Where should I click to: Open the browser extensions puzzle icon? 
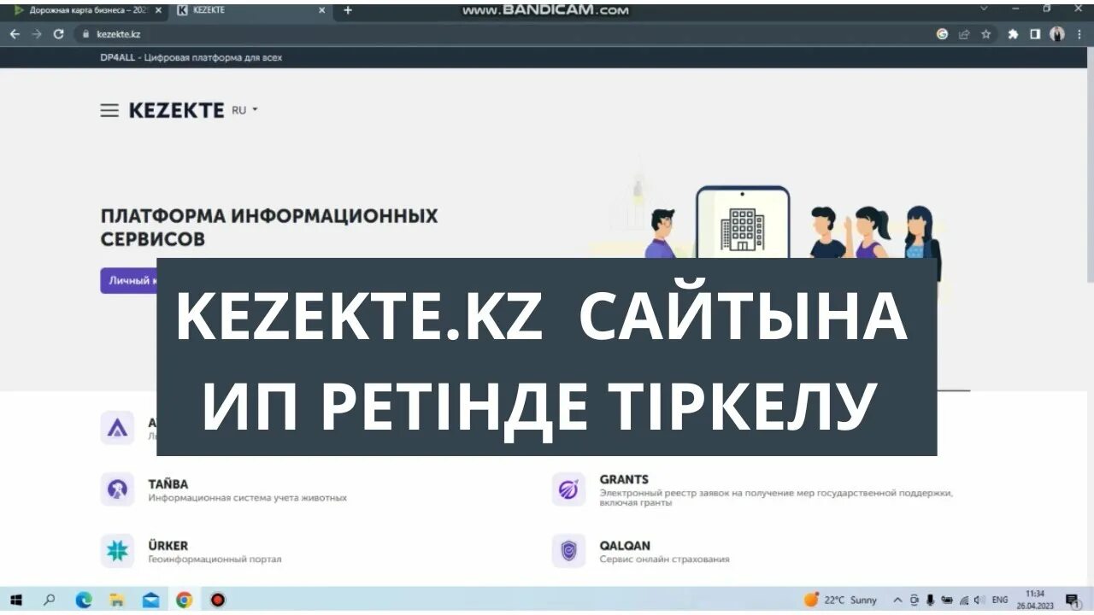(1014, 34)
